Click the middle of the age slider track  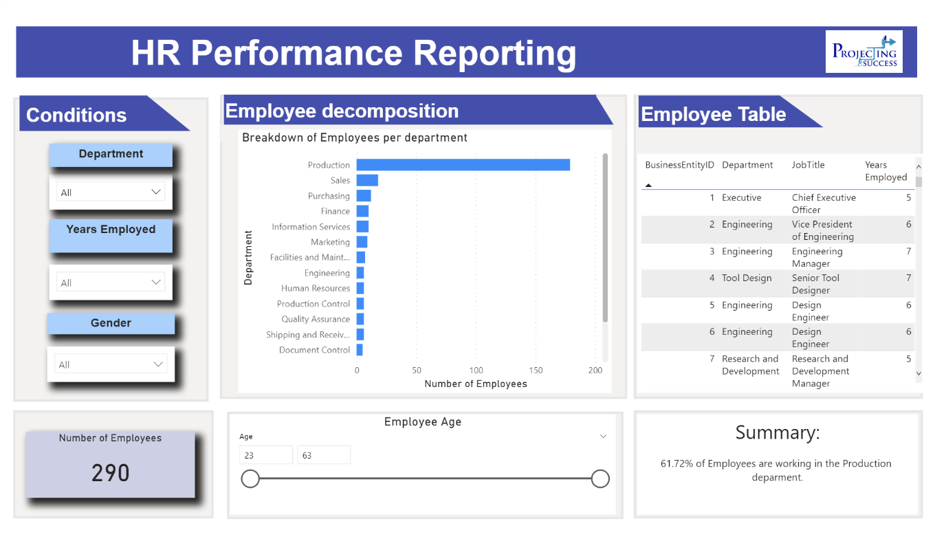[x=425, y=478]
